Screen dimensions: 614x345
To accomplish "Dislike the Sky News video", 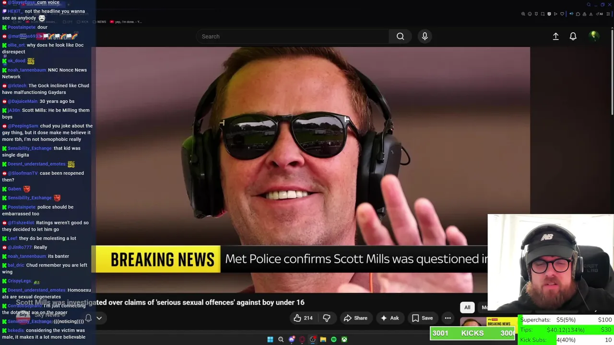I will 327,318.
